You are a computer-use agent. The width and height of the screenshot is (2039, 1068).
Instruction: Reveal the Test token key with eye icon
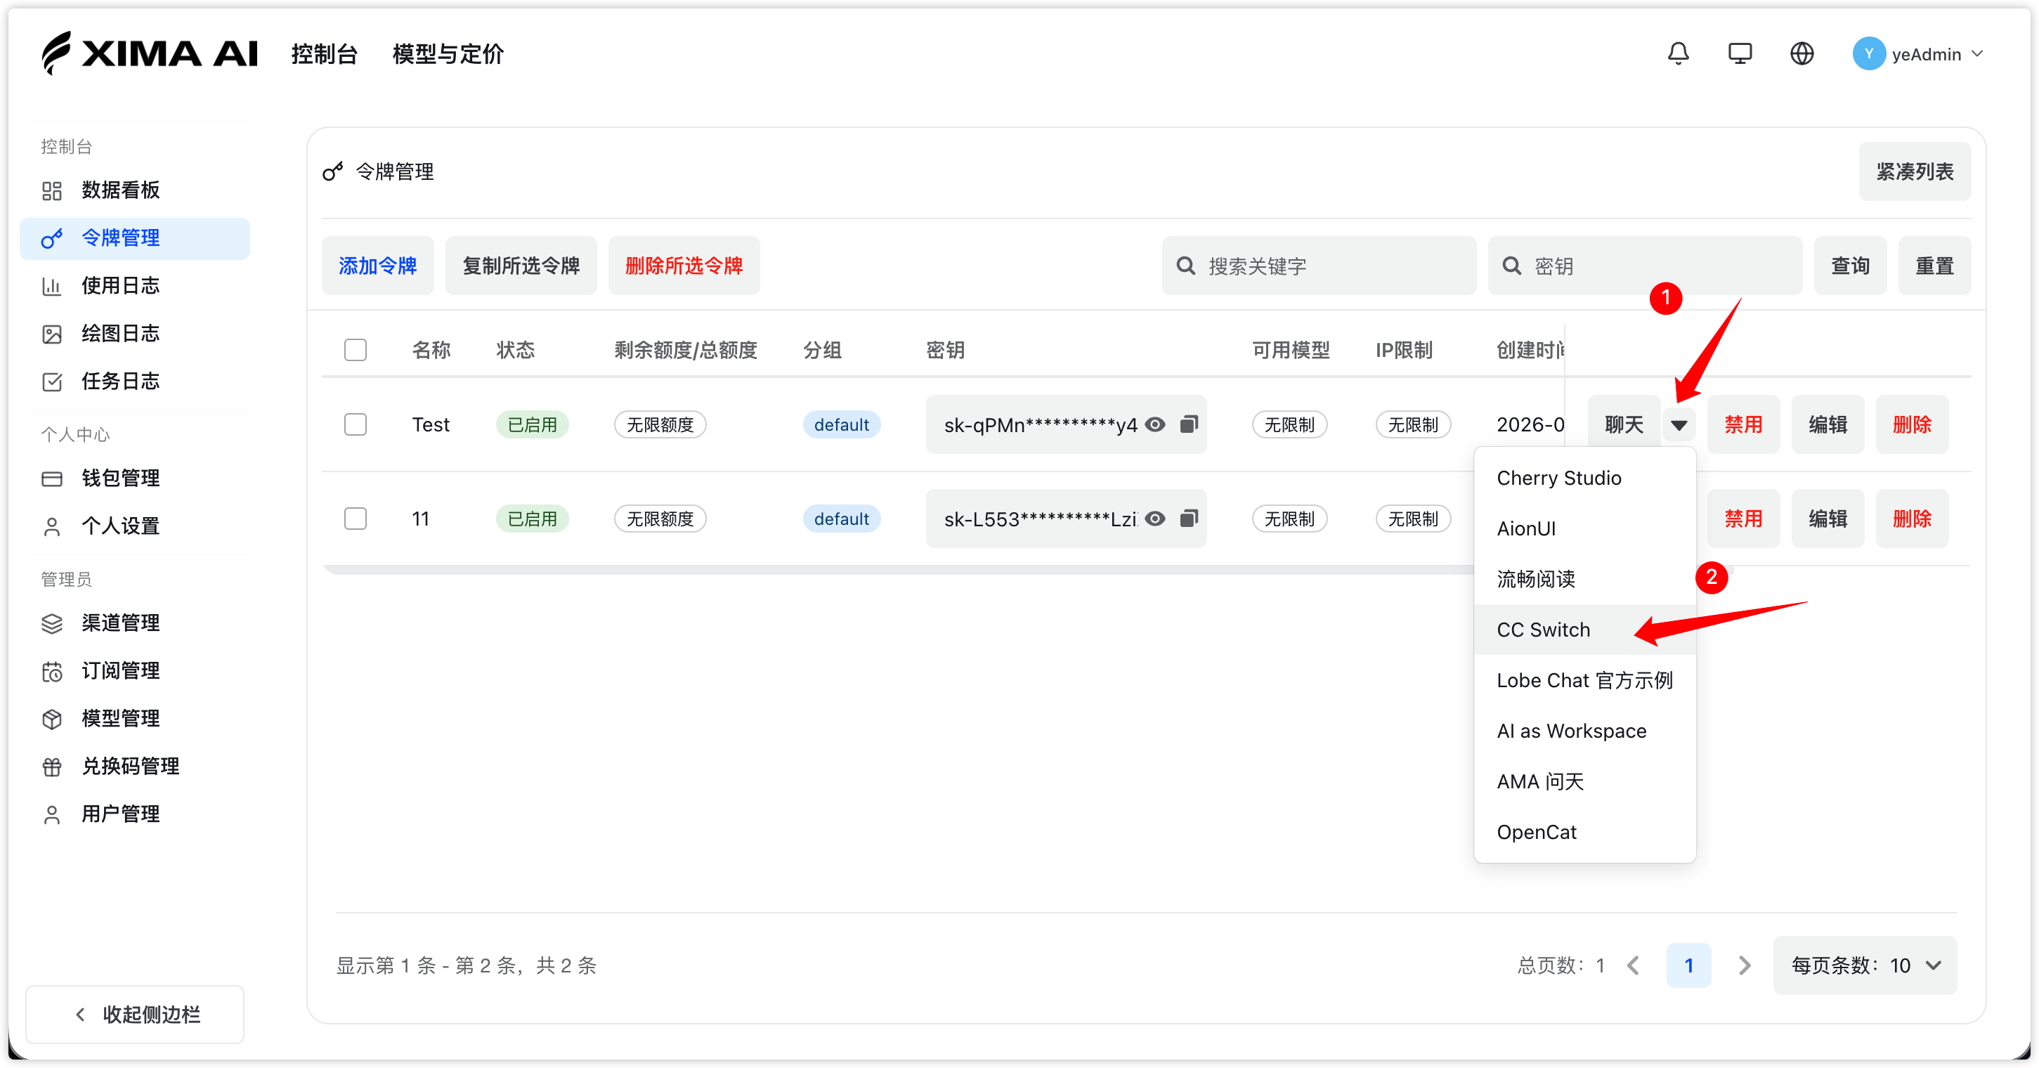coord(1155,424)
